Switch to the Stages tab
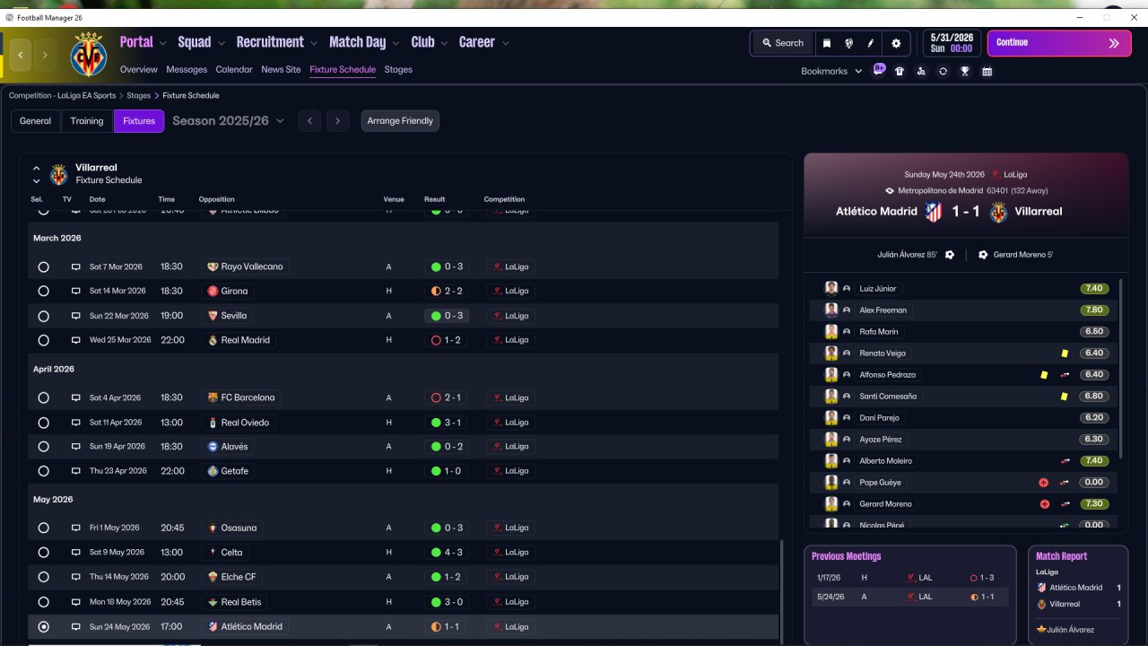 point(398,69)
